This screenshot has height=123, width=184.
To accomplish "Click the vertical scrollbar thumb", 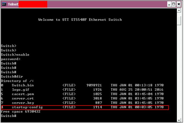I will tap(179, 20).
